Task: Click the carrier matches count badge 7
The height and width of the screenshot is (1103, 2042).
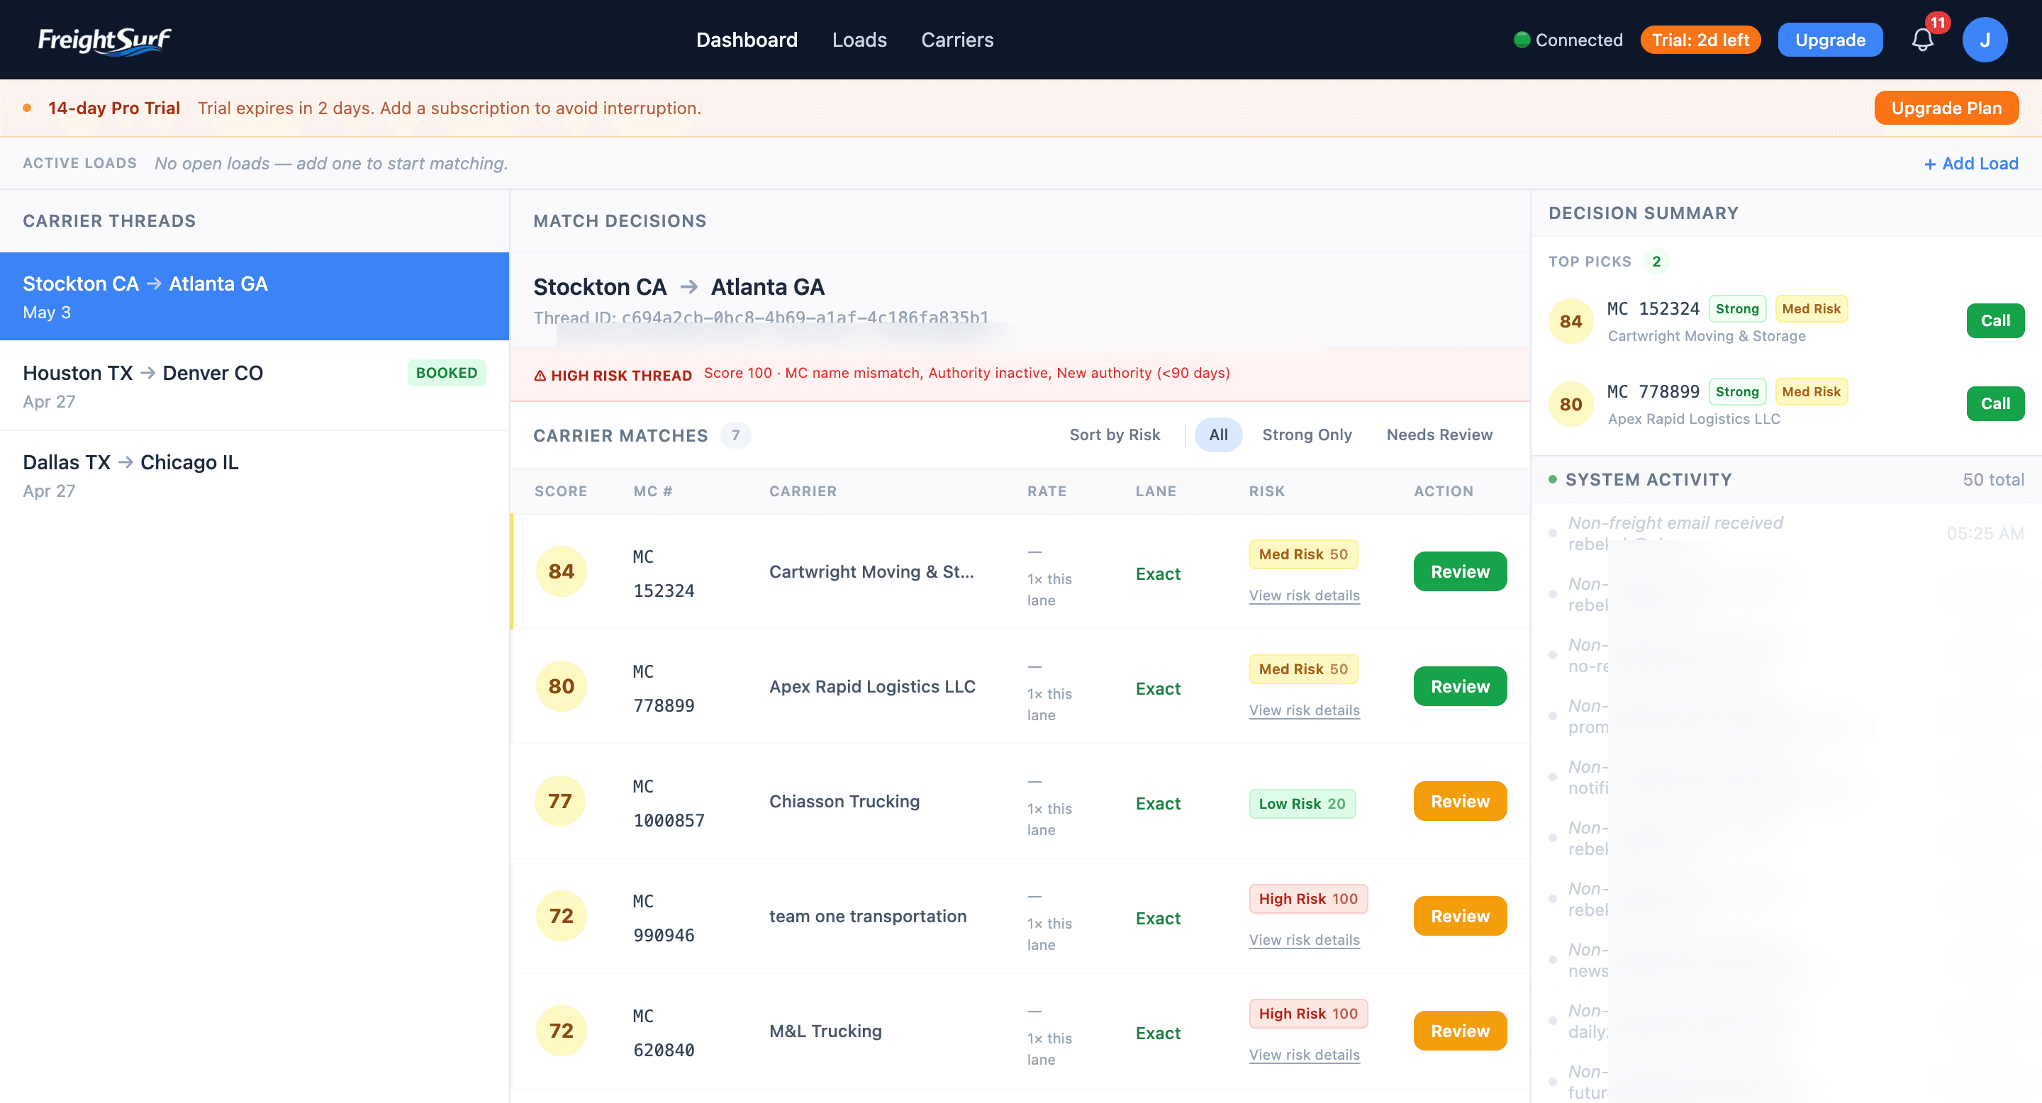Action: pyautogui.click(x=735, y=435)
